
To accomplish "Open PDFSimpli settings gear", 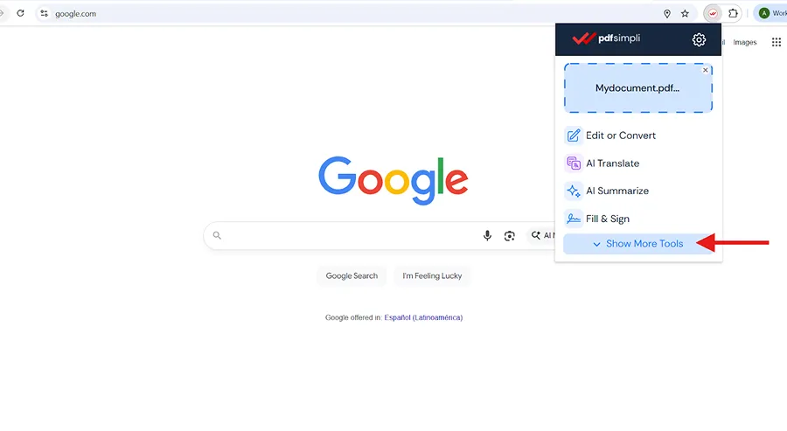I will (x=699, y=39).
